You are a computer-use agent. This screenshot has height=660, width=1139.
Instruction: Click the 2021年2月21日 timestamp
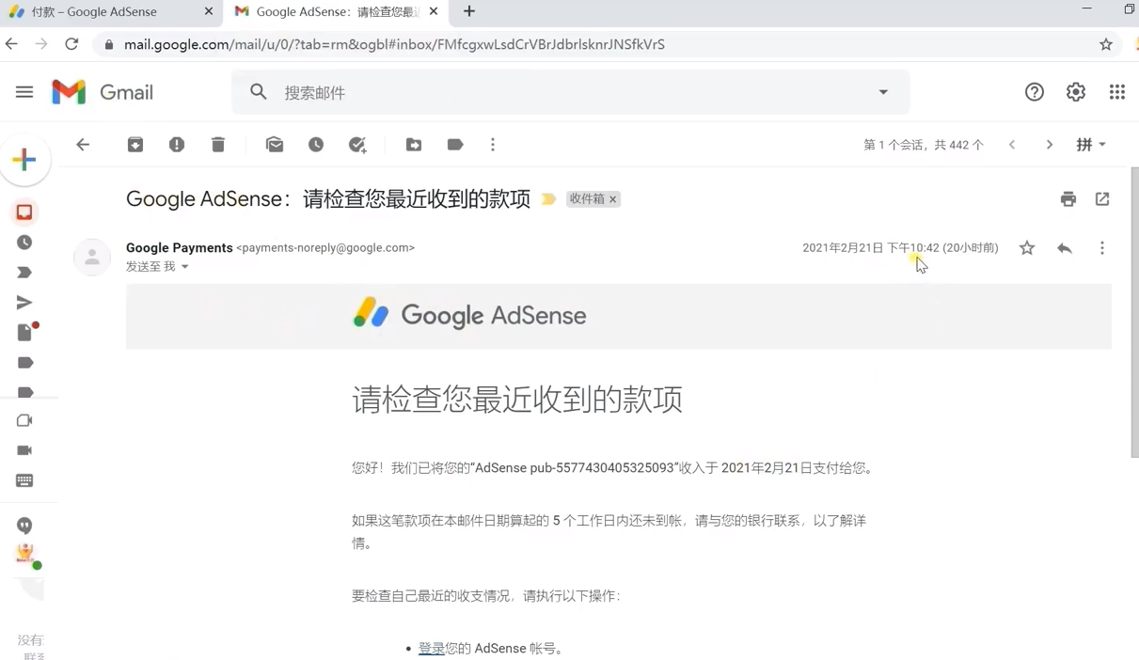(x=900, y=248)
